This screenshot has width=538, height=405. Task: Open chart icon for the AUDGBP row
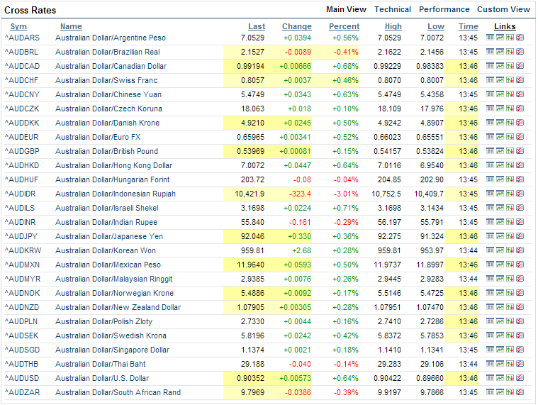point(500,151)
